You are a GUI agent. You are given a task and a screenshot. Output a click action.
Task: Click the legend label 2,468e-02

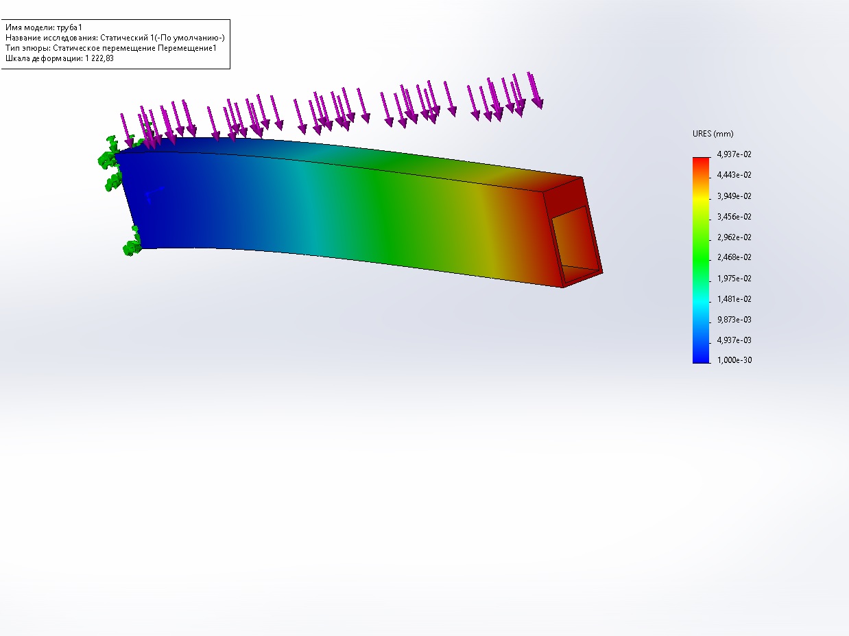[x=734, y=257]
